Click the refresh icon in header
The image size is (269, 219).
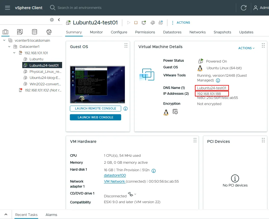point(243,8)
